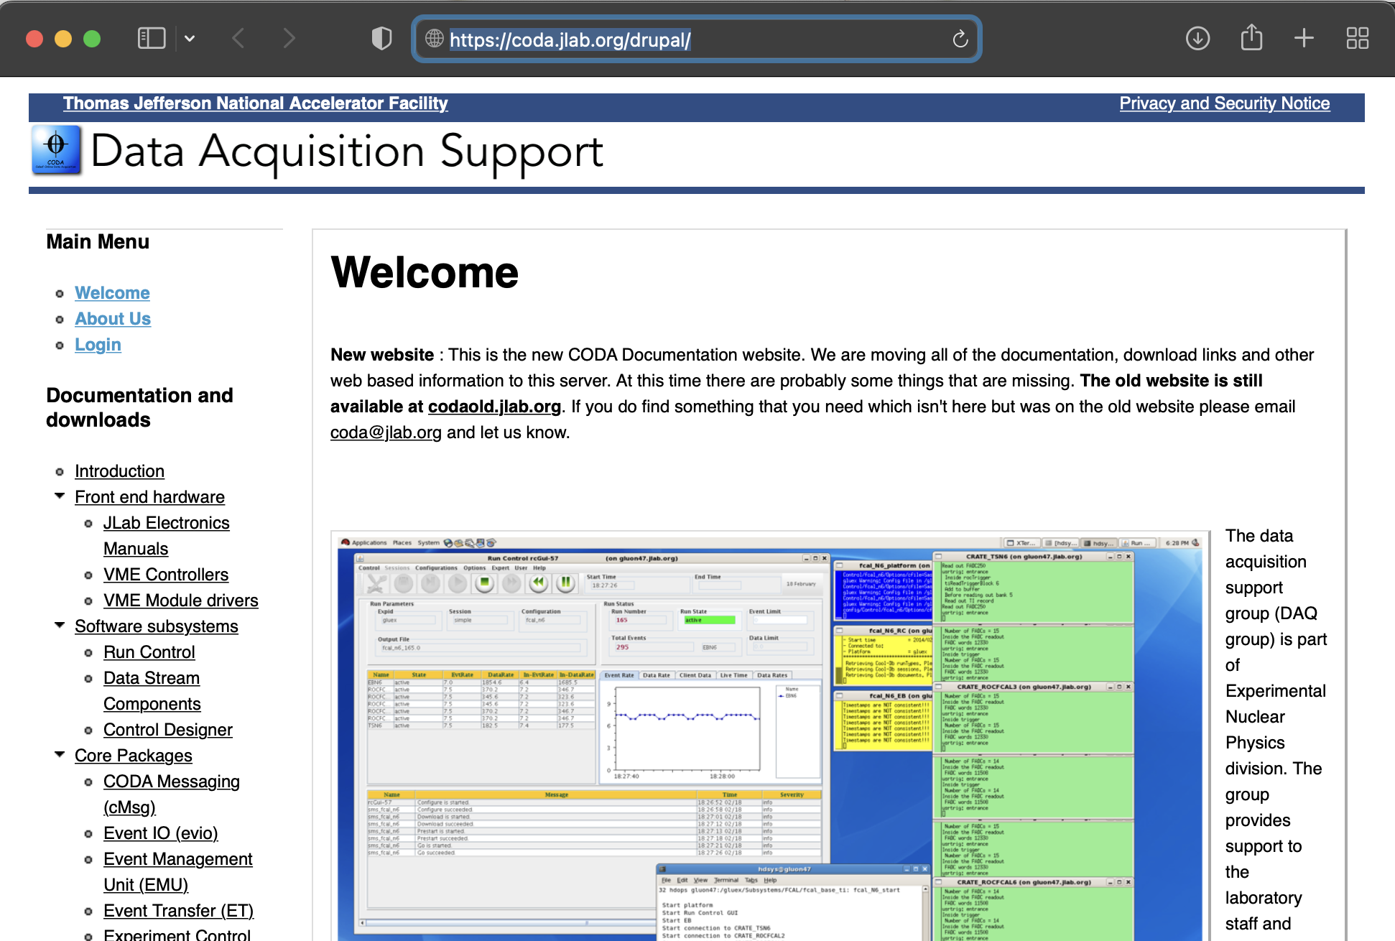This screenshot has height=941, width=1395.
Task: Collapse the Software subsystems tree arrow
Action: tap(60, 626)
